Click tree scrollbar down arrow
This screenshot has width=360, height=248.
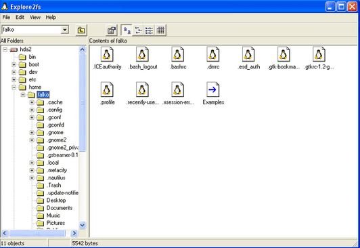[x=83, y=225]
